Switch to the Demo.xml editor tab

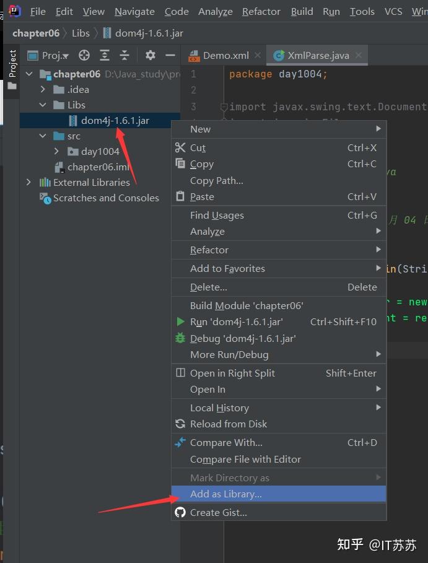coord(225,55)
